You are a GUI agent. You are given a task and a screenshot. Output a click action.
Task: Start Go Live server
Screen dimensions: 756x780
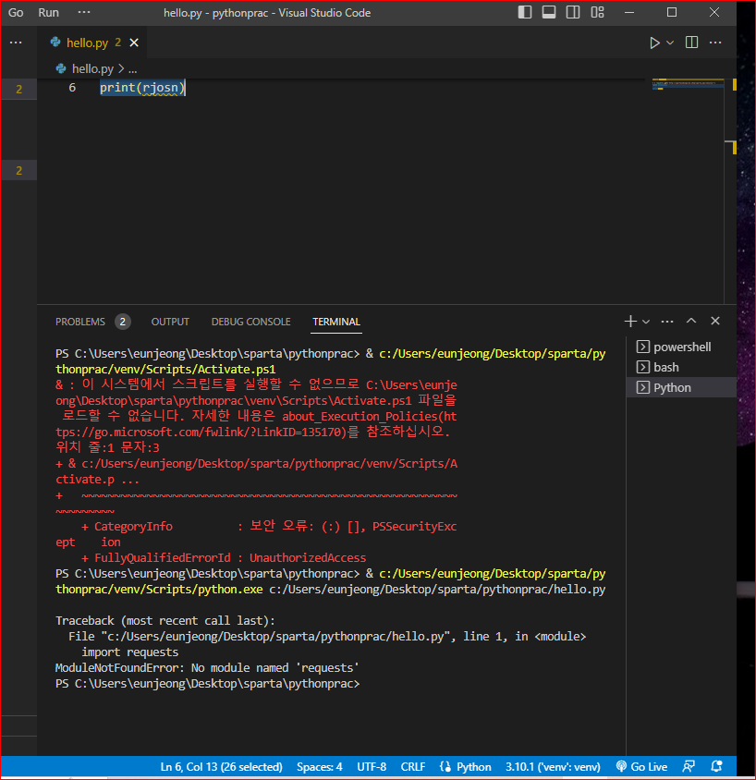pyautogui.click(x=641, y=767)
